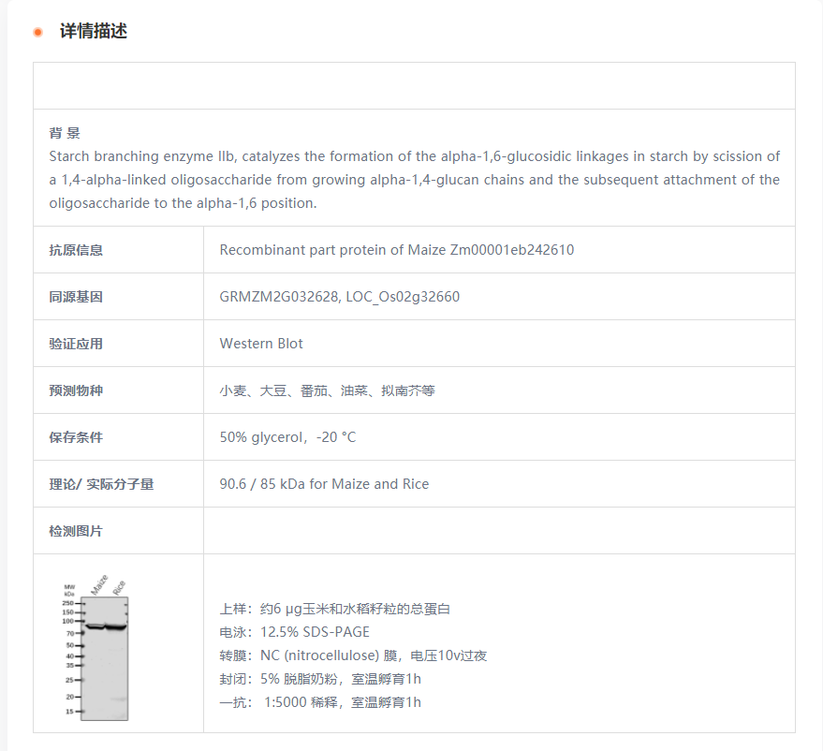Click the Recombinant part protein of Maize text

(396, 250)
